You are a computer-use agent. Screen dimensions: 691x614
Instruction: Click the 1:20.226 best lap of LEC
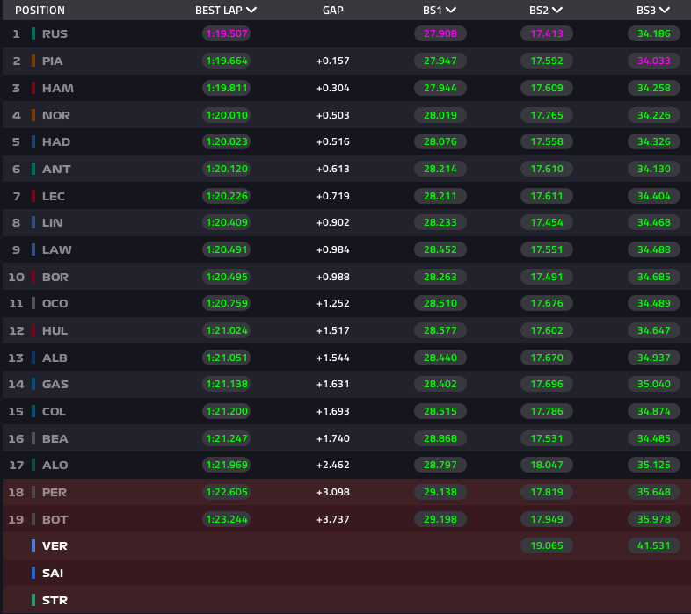[x=226, y=196]
